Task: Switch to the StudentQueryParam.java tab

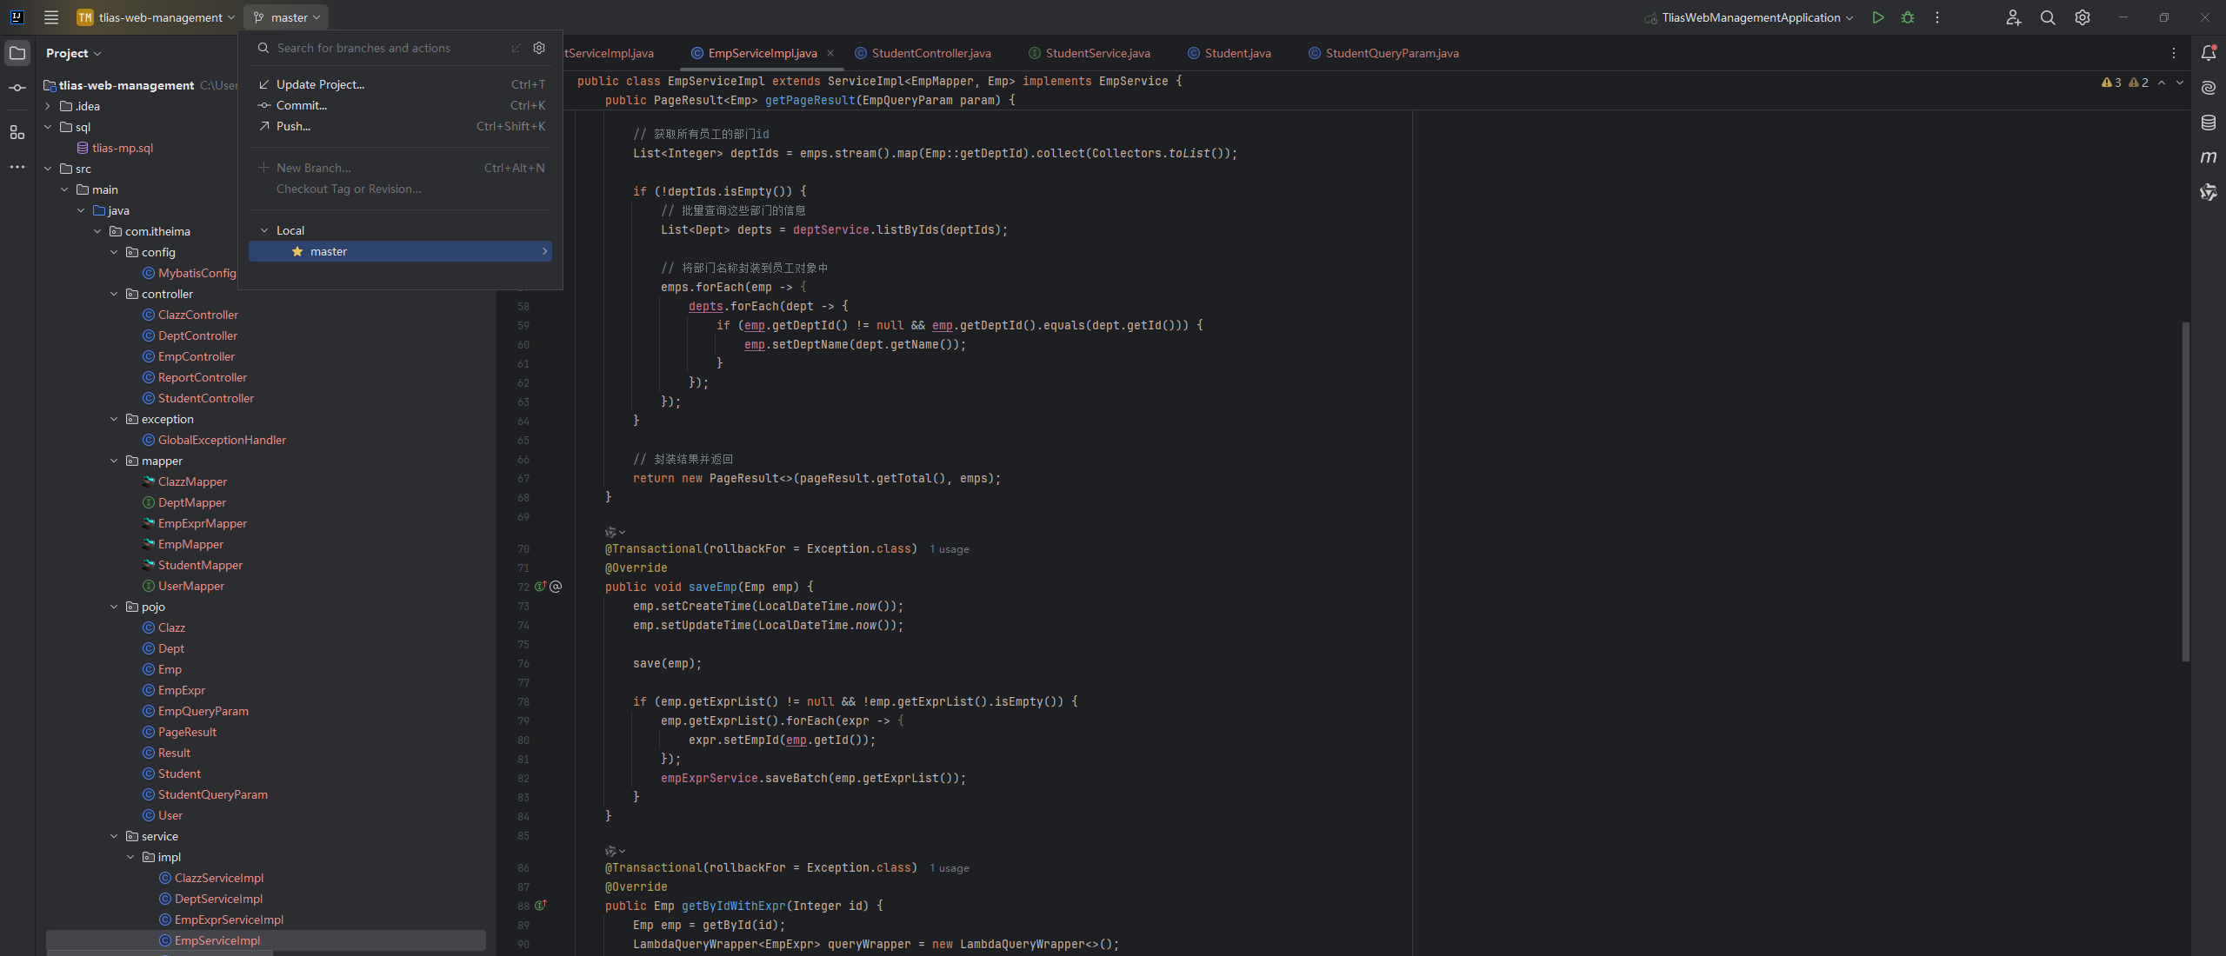Action: click(1391, 53)
